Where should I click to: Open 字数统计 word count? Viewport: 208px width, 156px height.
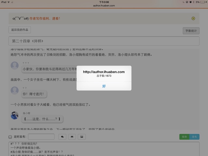[191, 31]
